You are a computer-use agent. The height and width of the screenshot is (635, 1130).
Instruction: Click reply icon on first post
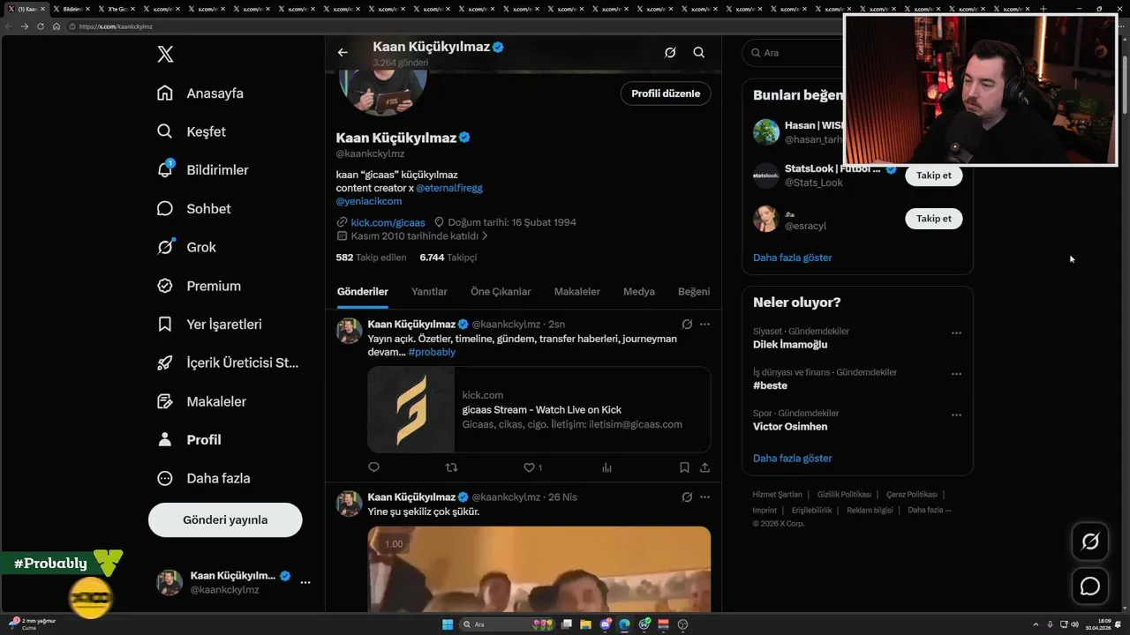pyautogui.click(x=373, y=467)
